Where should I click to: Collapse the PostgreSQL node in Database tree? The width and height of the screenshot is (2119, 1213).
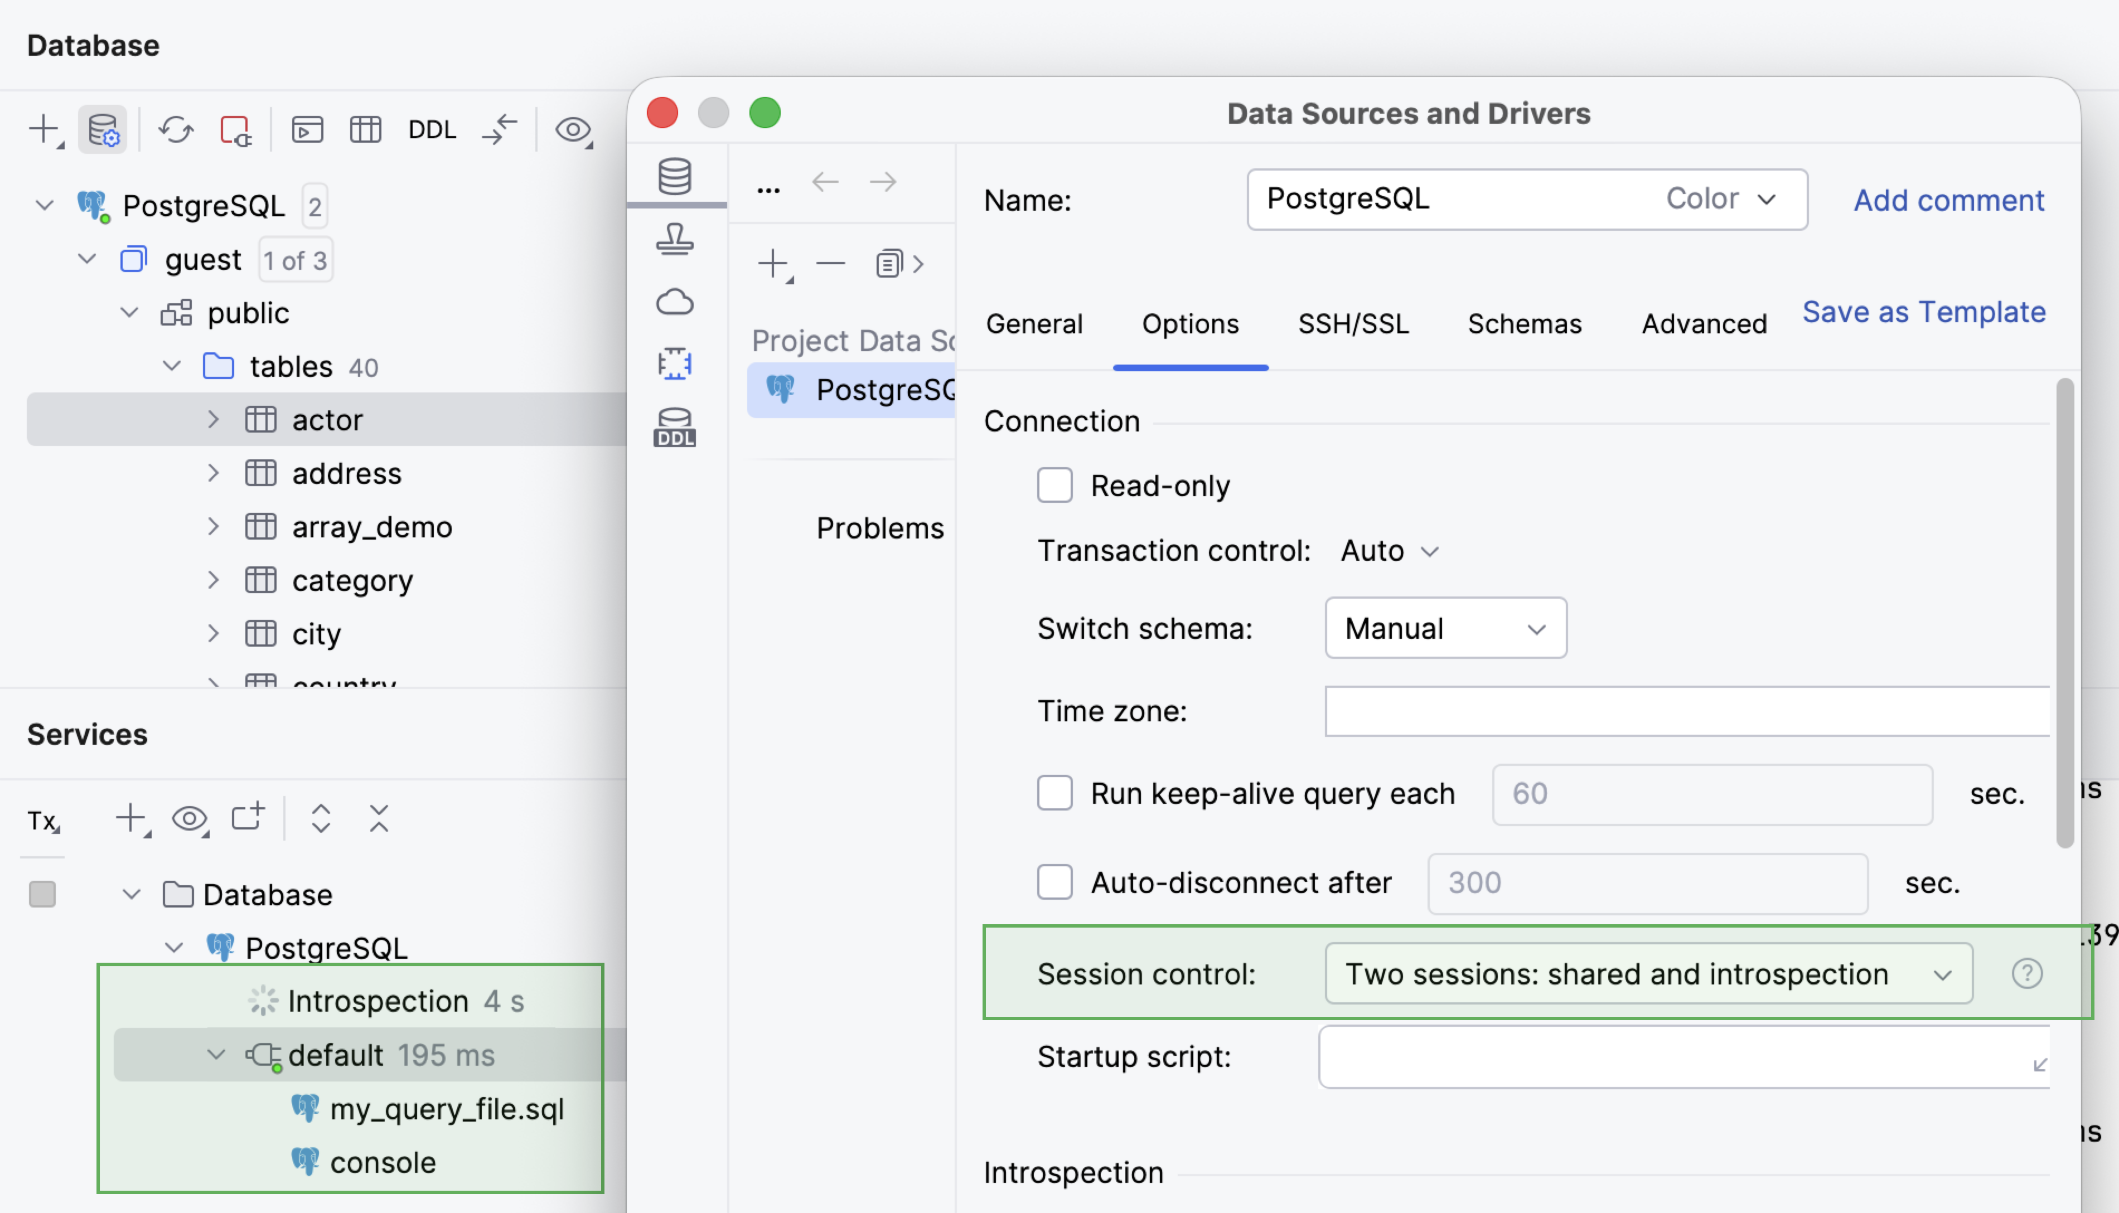point(45,205)
